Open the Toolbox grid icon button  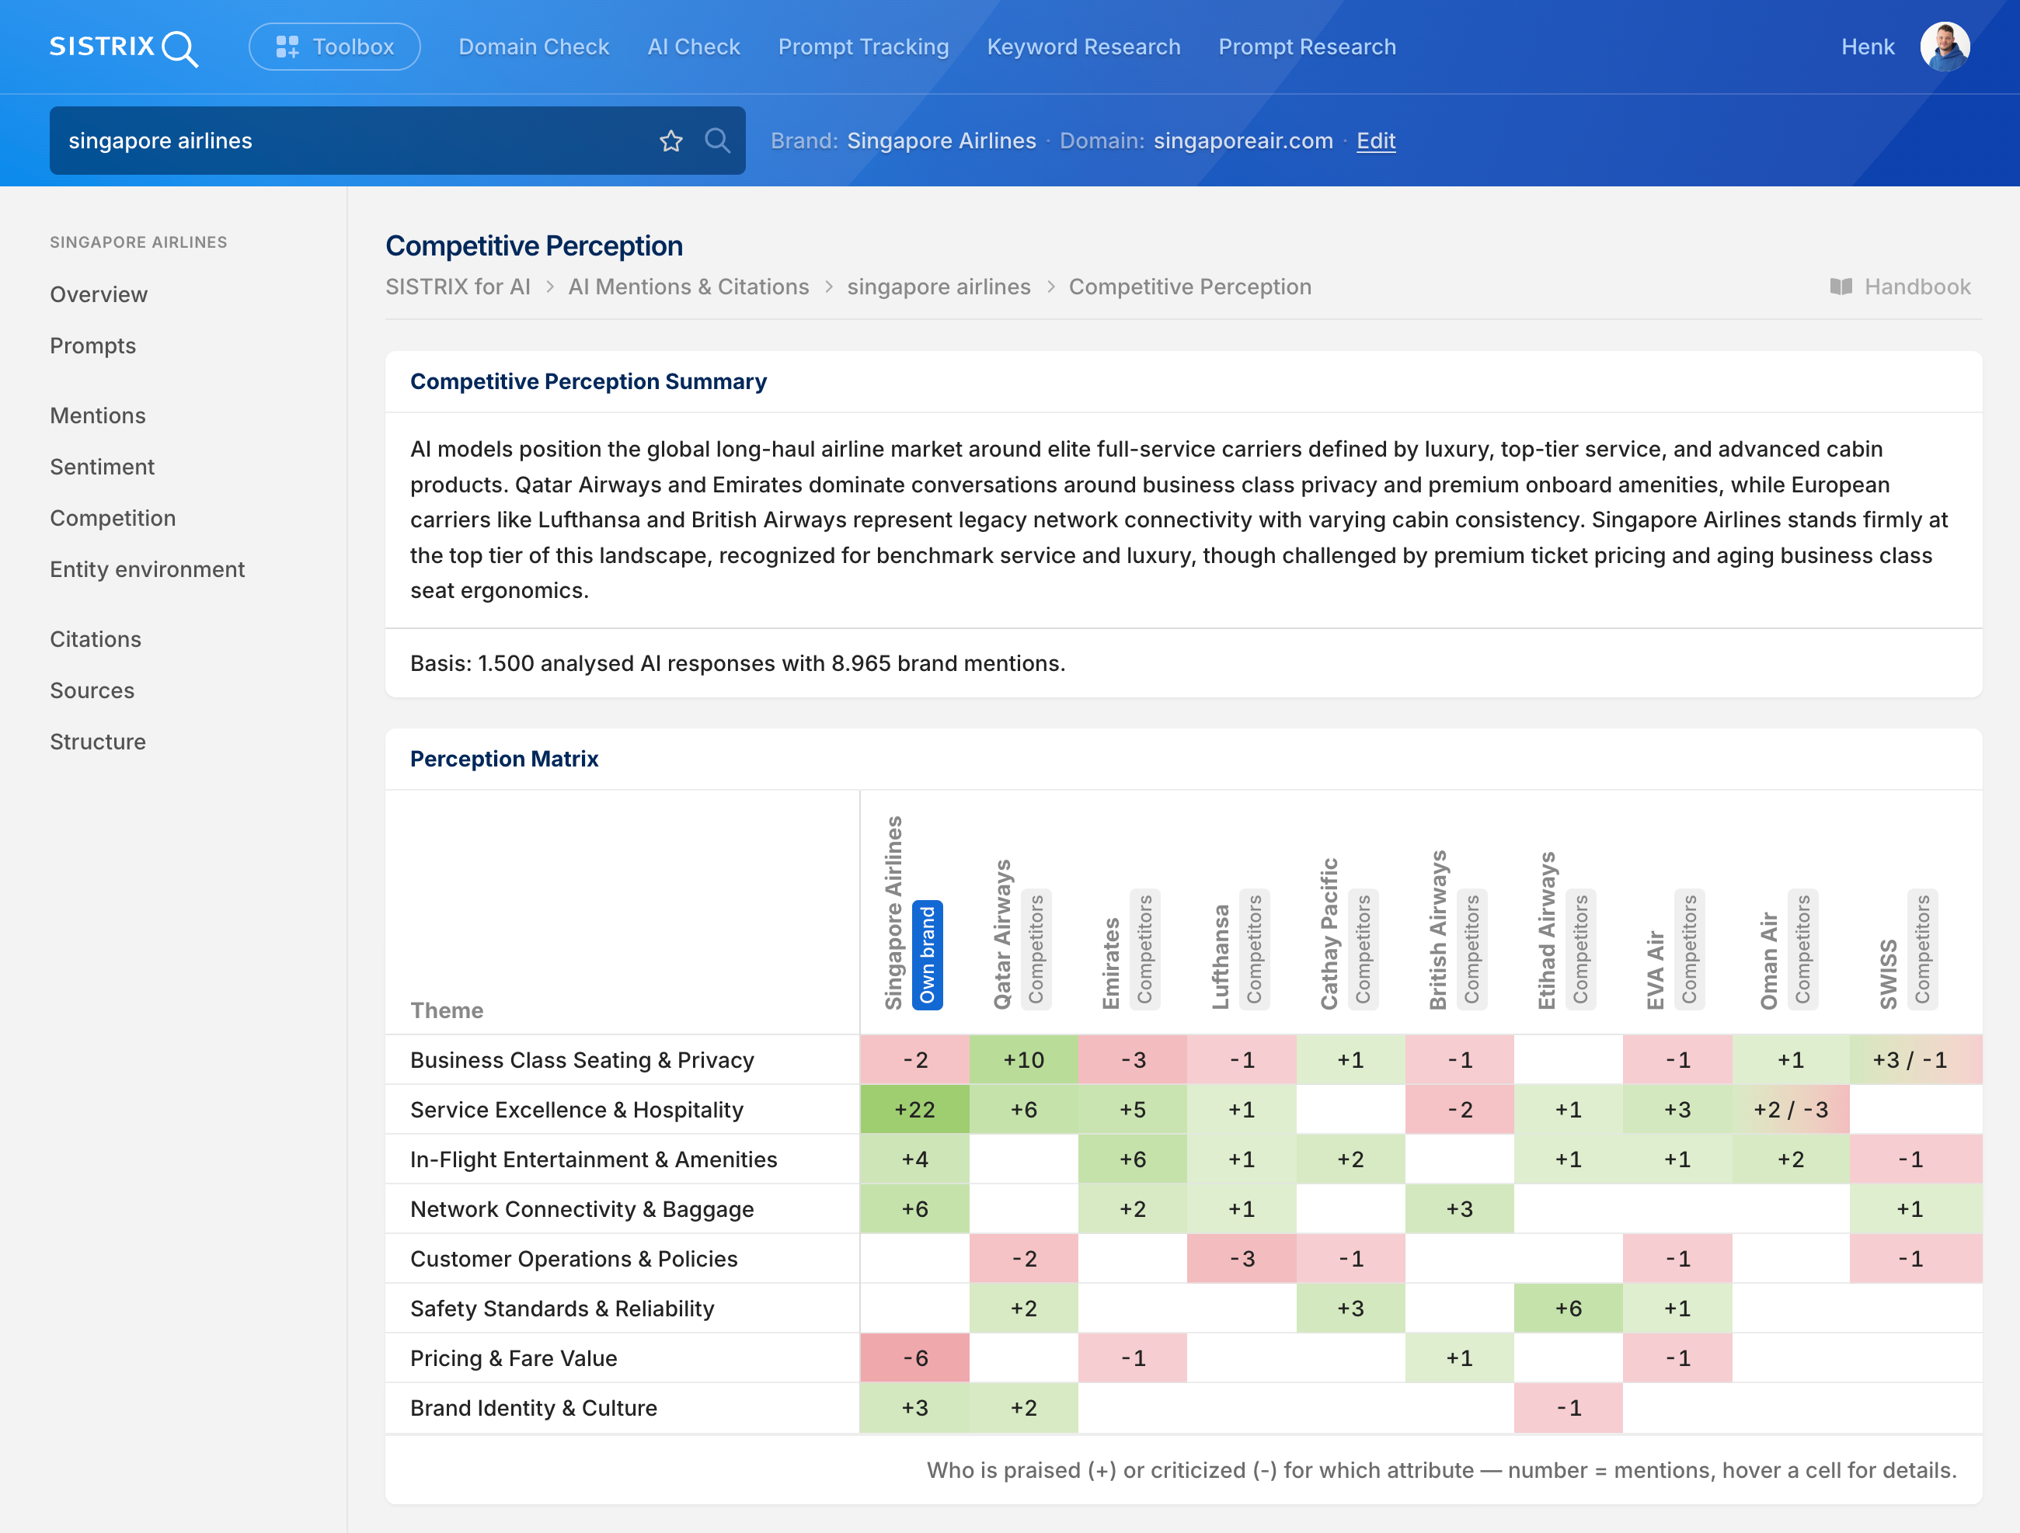[x=287, y=47]
